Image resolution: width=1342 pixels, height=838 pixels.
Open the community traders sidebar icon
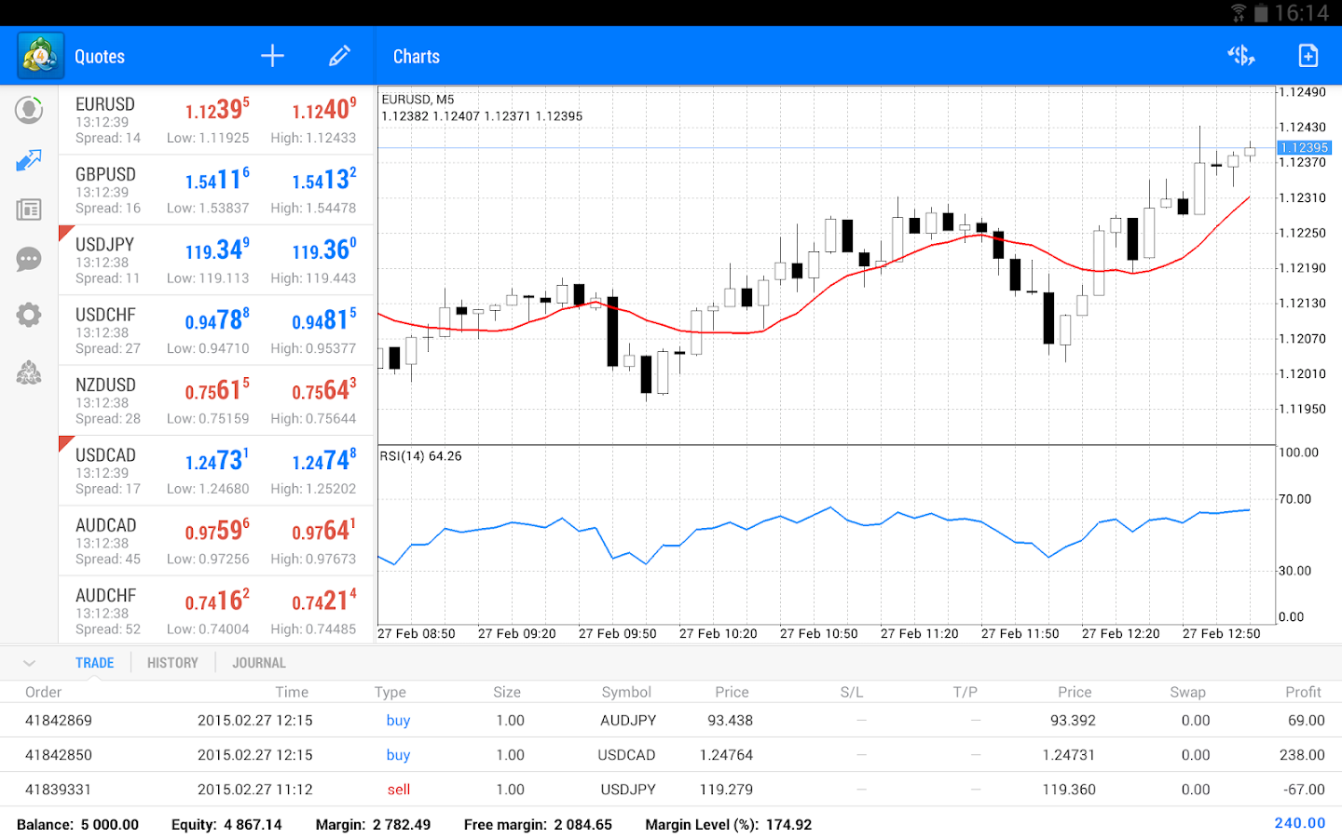pyautogui.click(x=29, y=372)
